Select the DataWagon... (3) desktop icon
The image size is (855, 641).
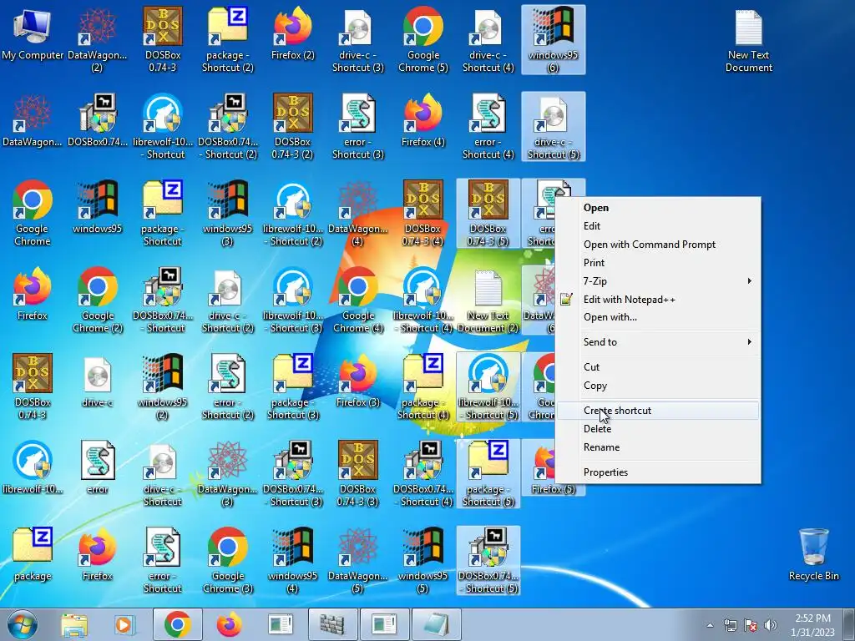(228, 474)
